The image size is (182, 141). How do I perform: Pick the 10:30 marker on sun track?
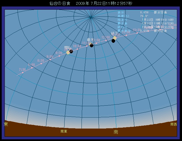(x=77, y=49)
